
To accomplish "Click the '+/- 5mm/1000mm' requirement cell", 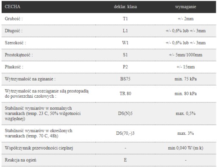I will (186, 55).
